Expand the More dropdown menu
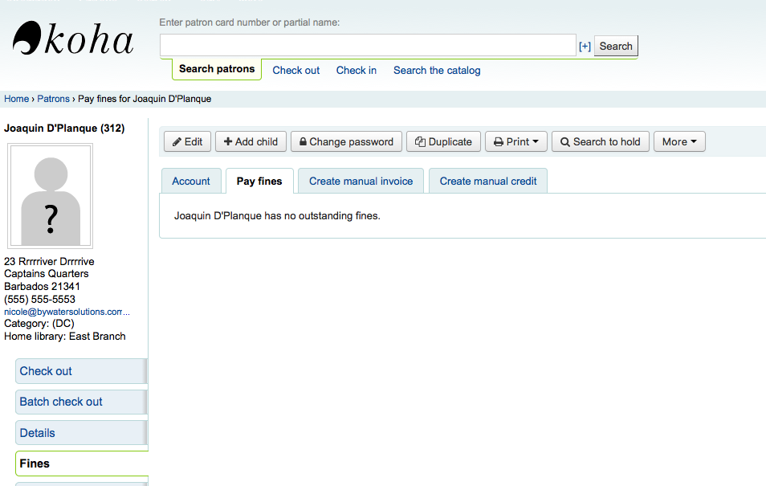 pyautogui.click(x=679, y=141)
